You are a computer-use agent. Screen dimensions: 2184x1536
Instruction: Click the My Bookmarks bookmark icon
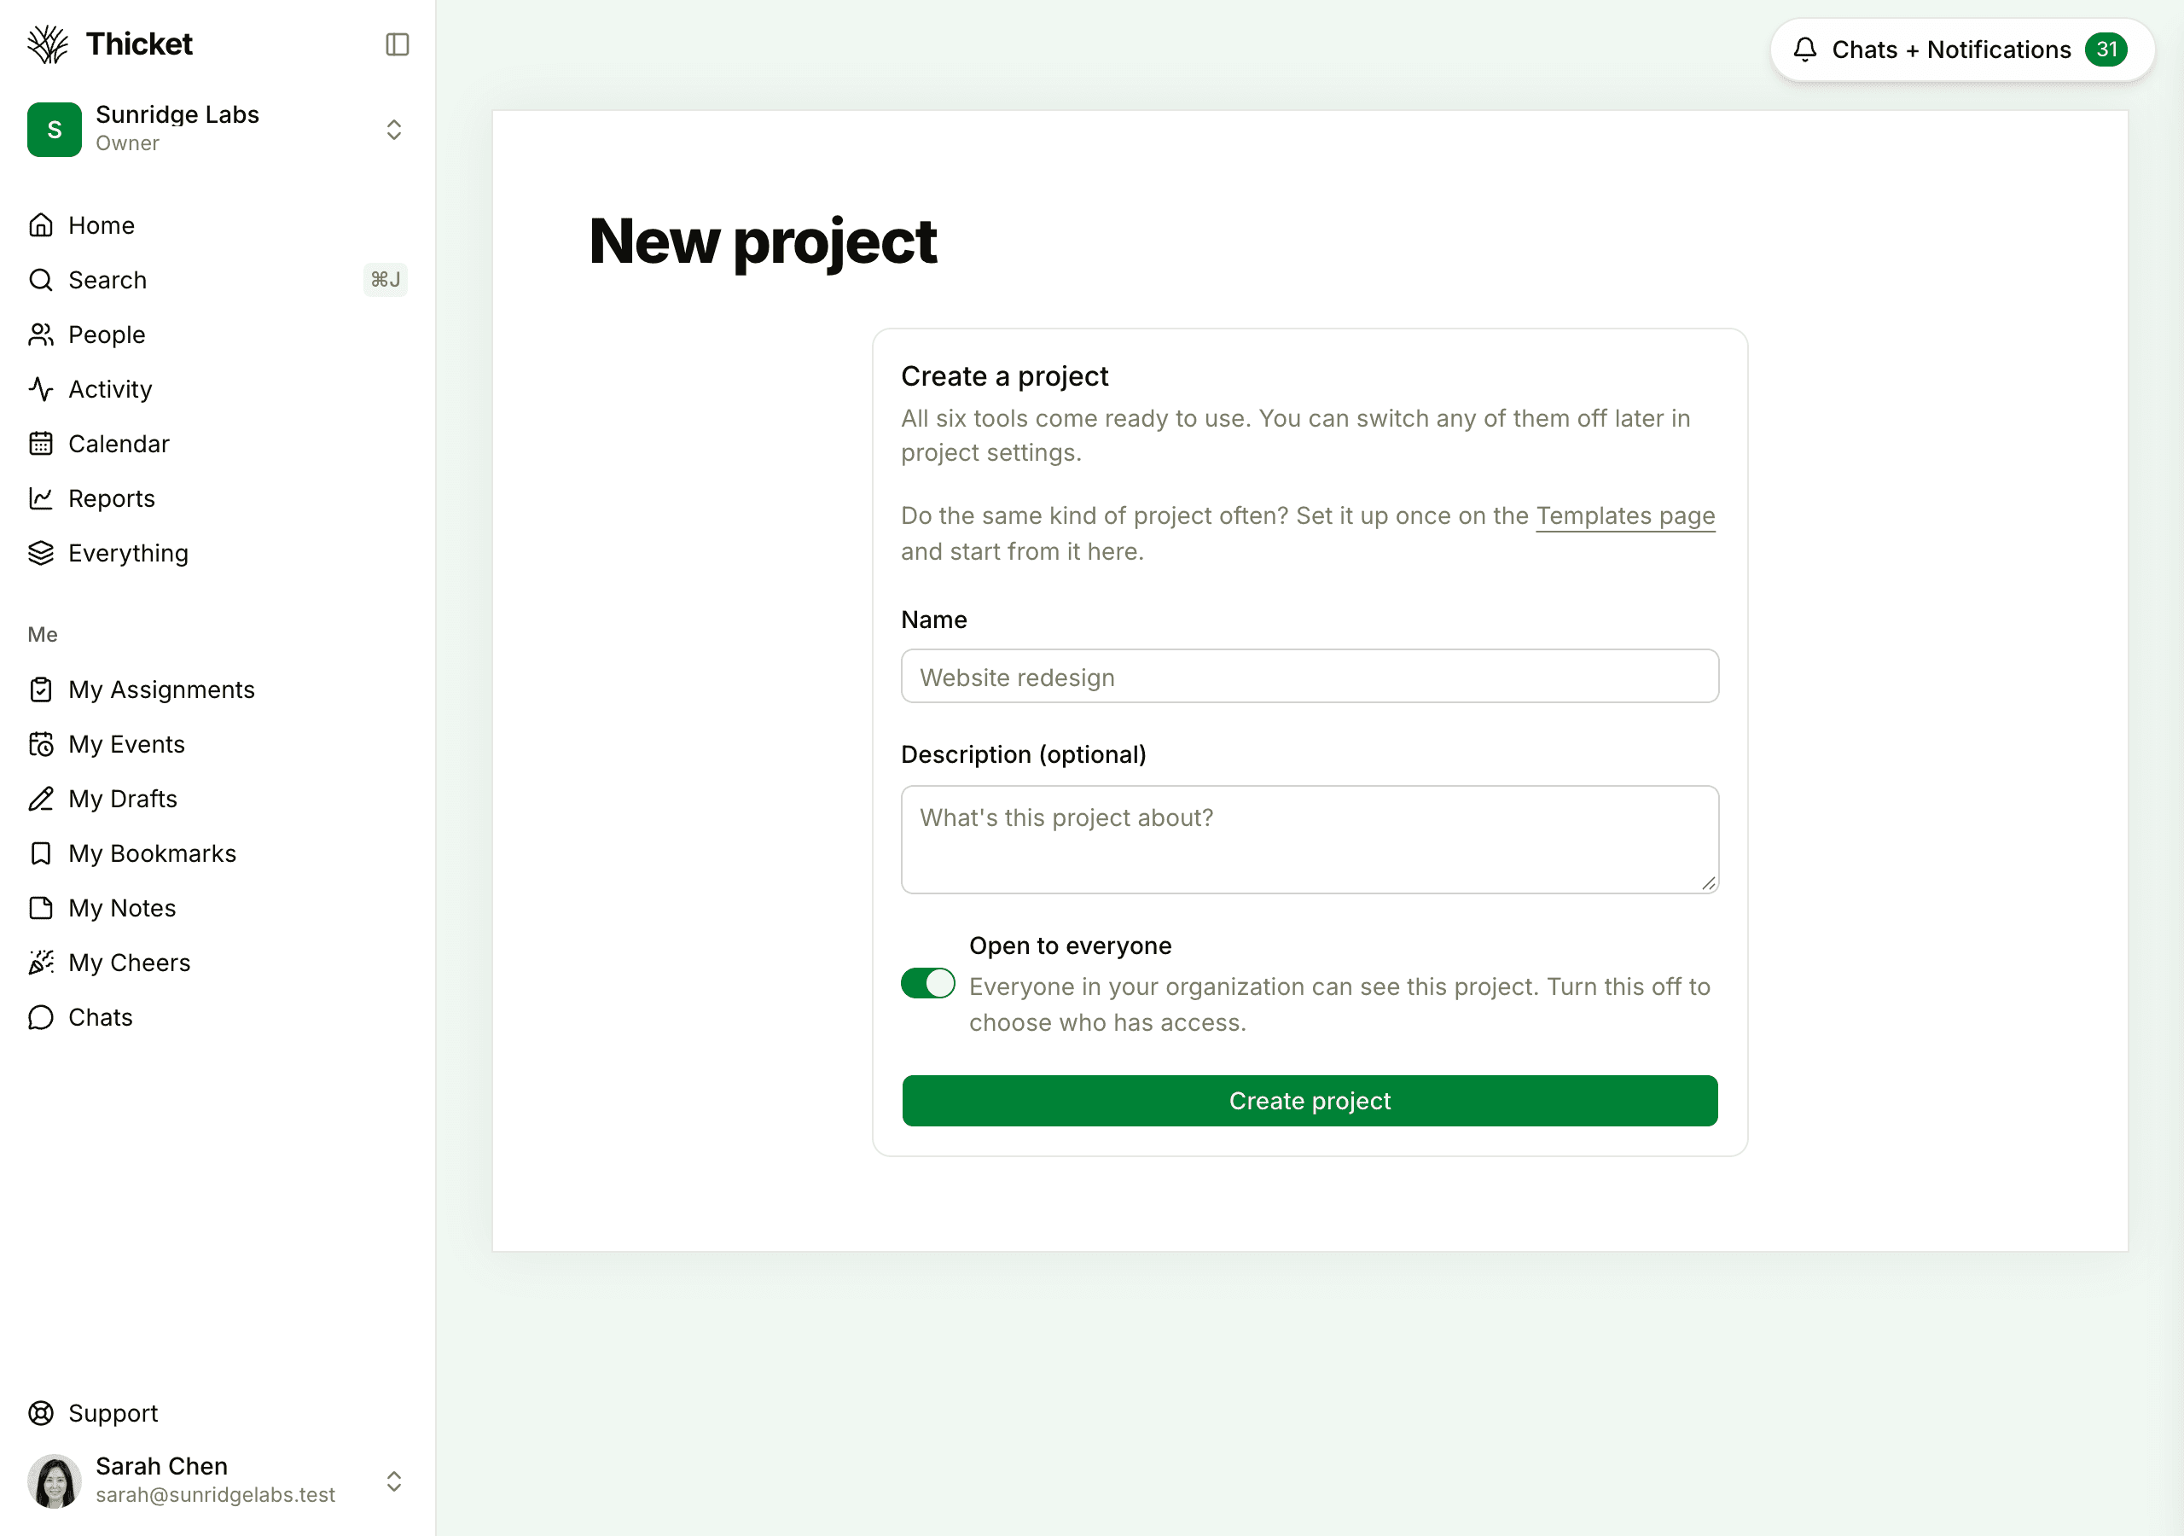tap(41, 853)
